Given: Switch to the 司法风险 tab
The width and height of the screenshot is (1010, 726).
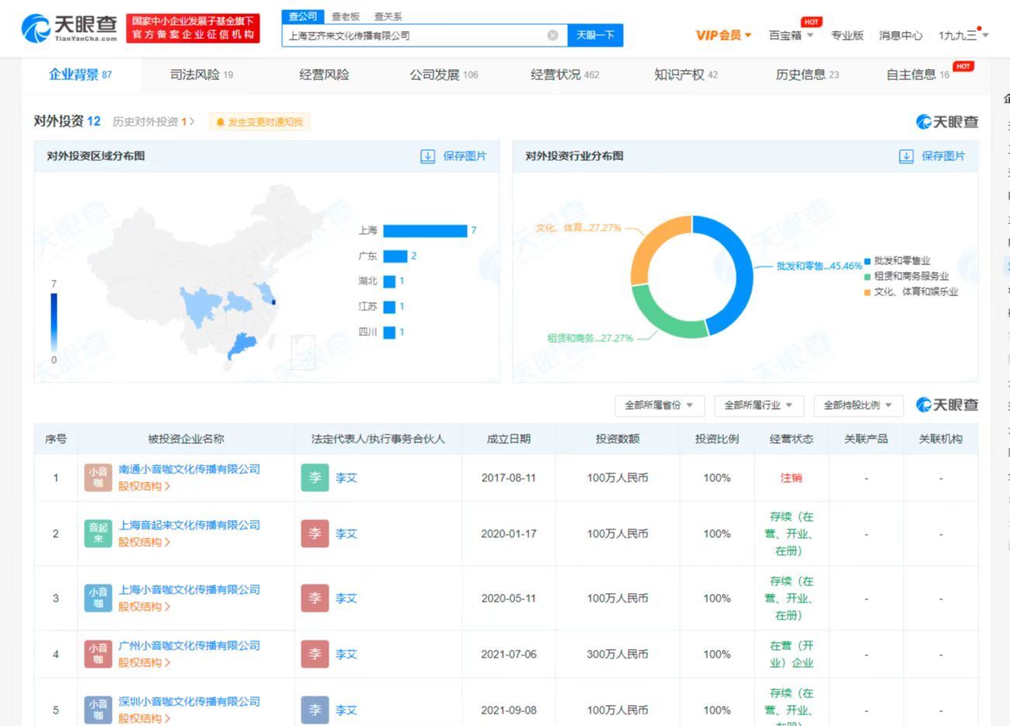Looking at the screenshot, I should pyautogui.click(x=201, y=75).
